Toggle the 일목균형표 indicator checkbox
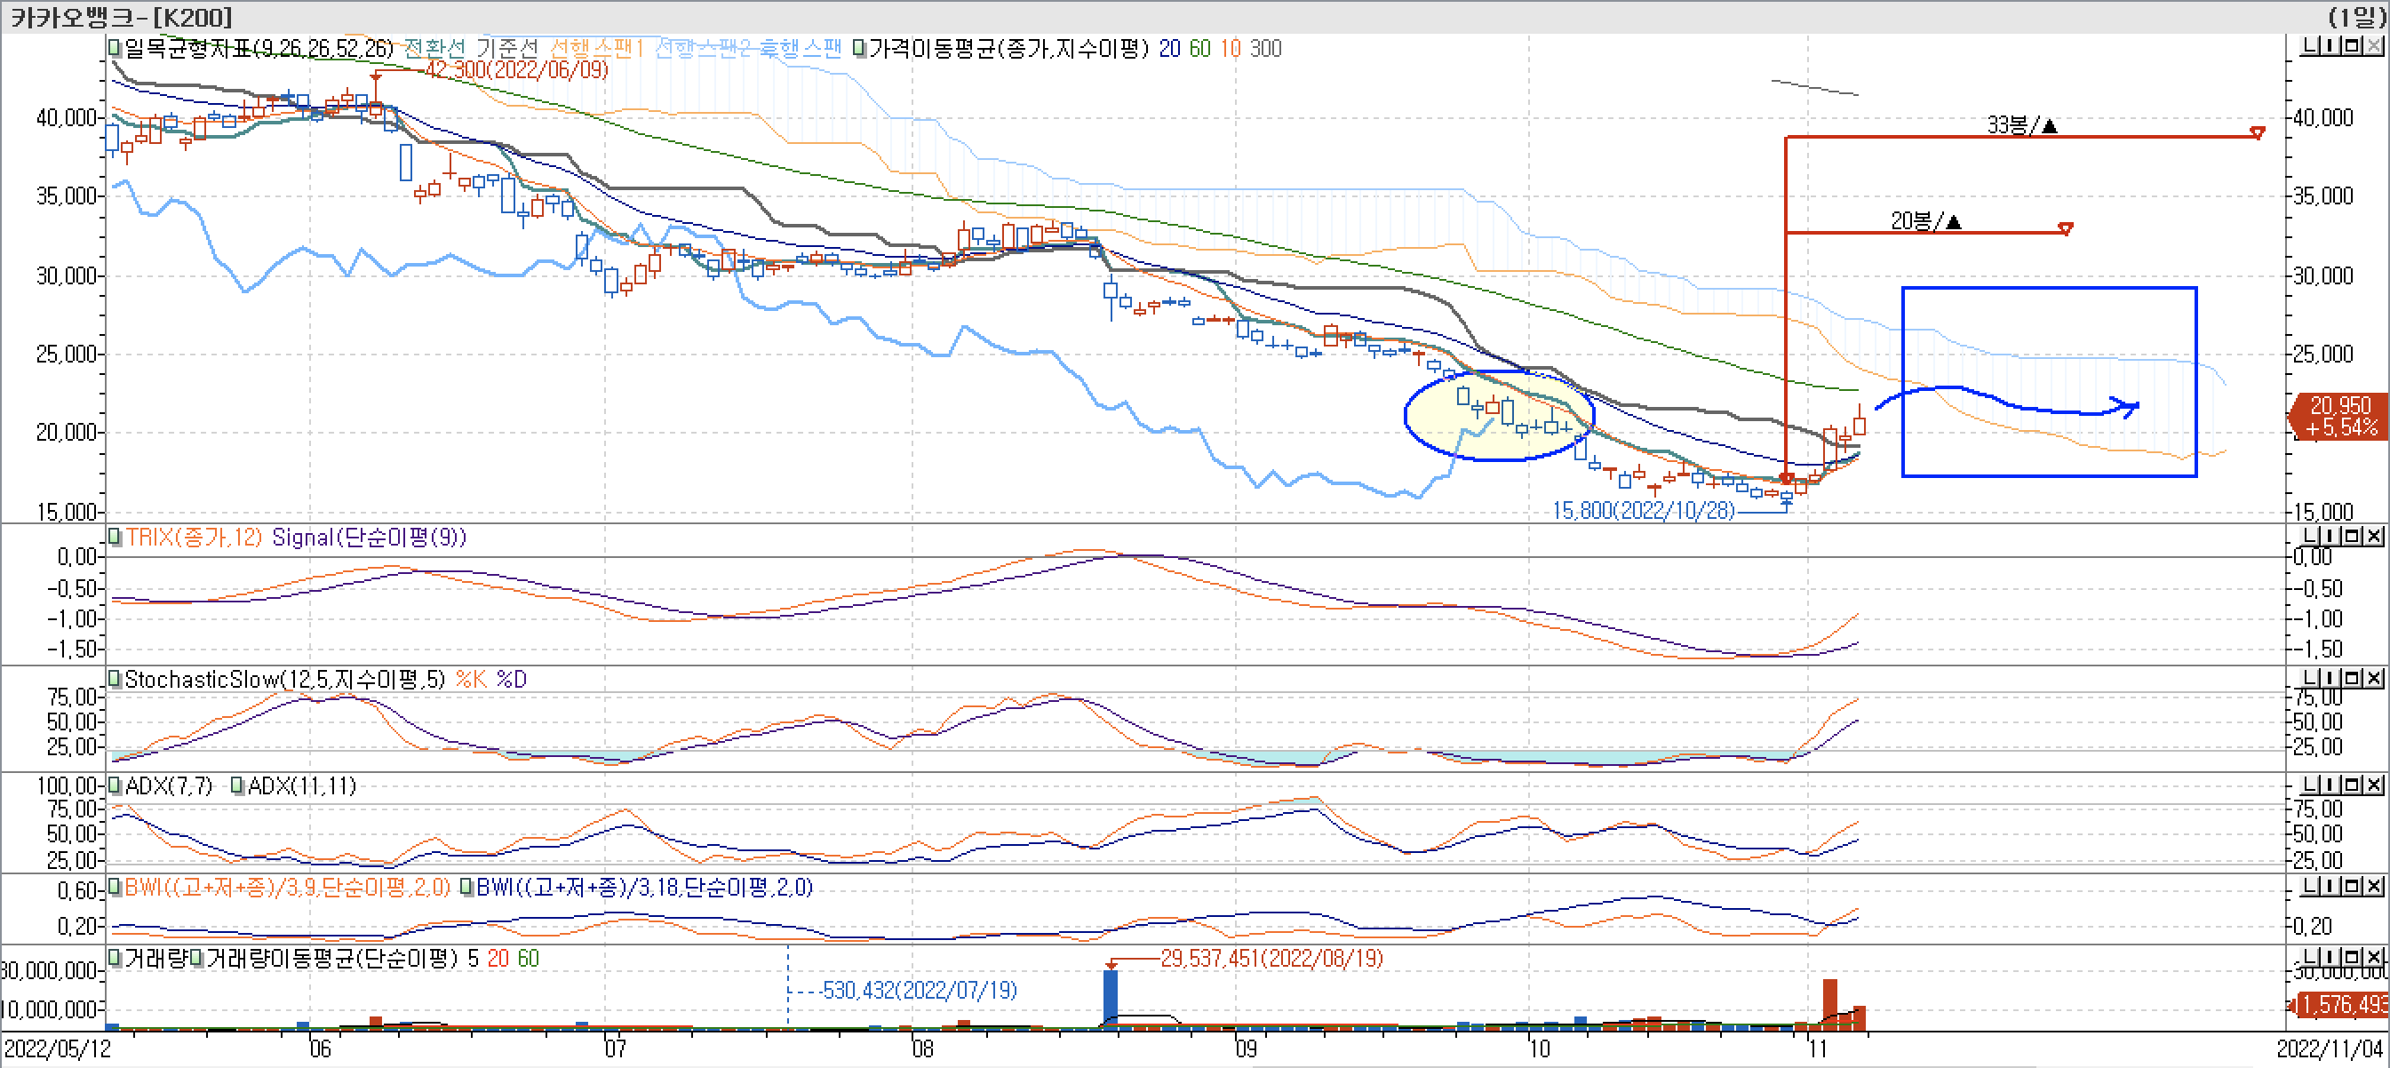Screen dimensions: 2390x1068 [x=115, y=47]
